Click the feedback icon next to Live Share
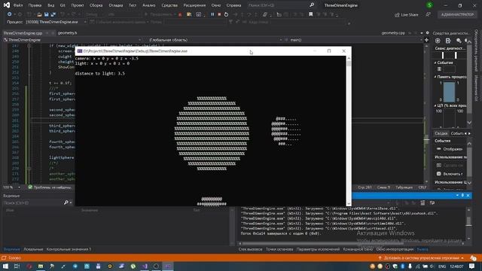 [428, 14]
